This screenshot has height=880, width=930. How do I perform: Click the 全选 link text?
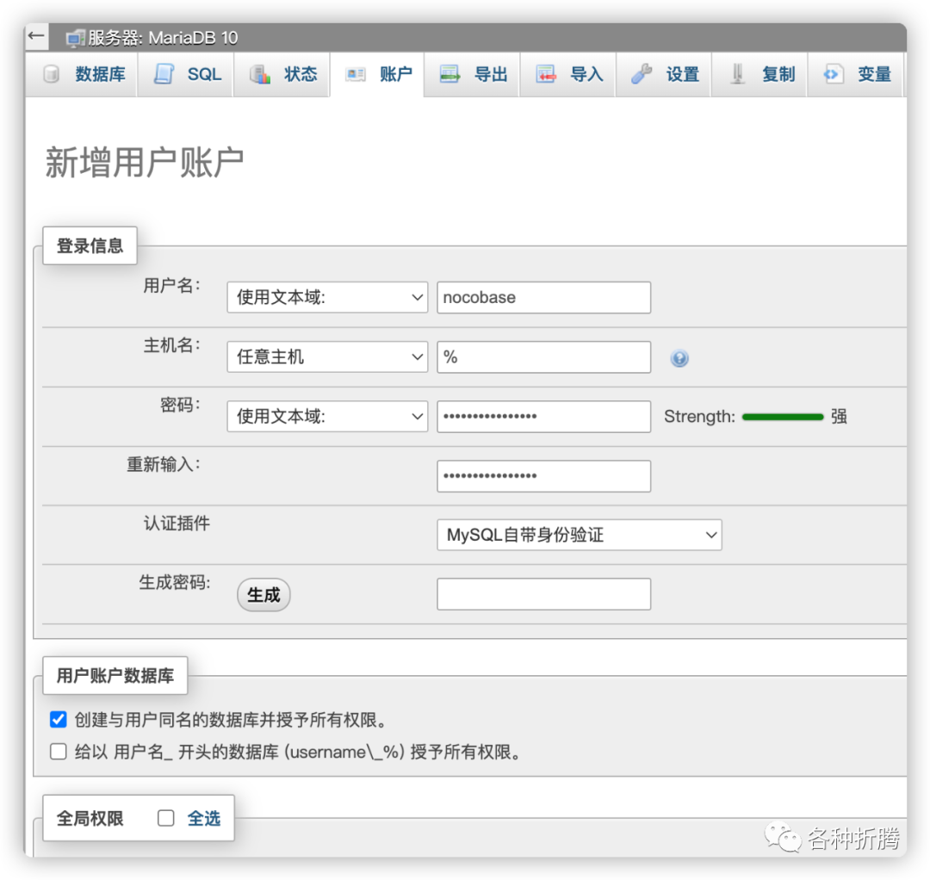tap(204, 818)
